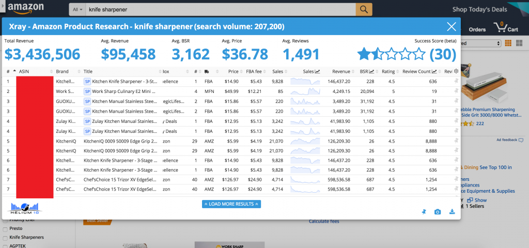Viewport: 529px width, 248px height.
Task: Click the Amazon search magnifier button
Action: tap(364, 9)
